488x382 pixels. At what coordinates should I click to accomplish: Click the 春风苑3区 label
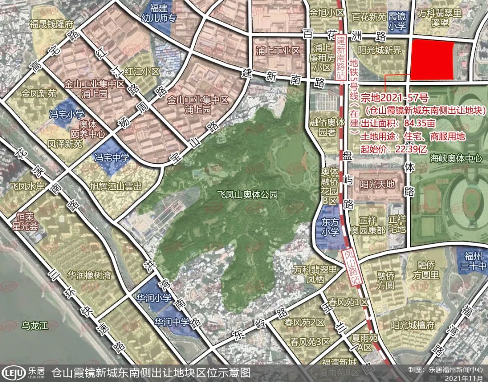(310, 343)
